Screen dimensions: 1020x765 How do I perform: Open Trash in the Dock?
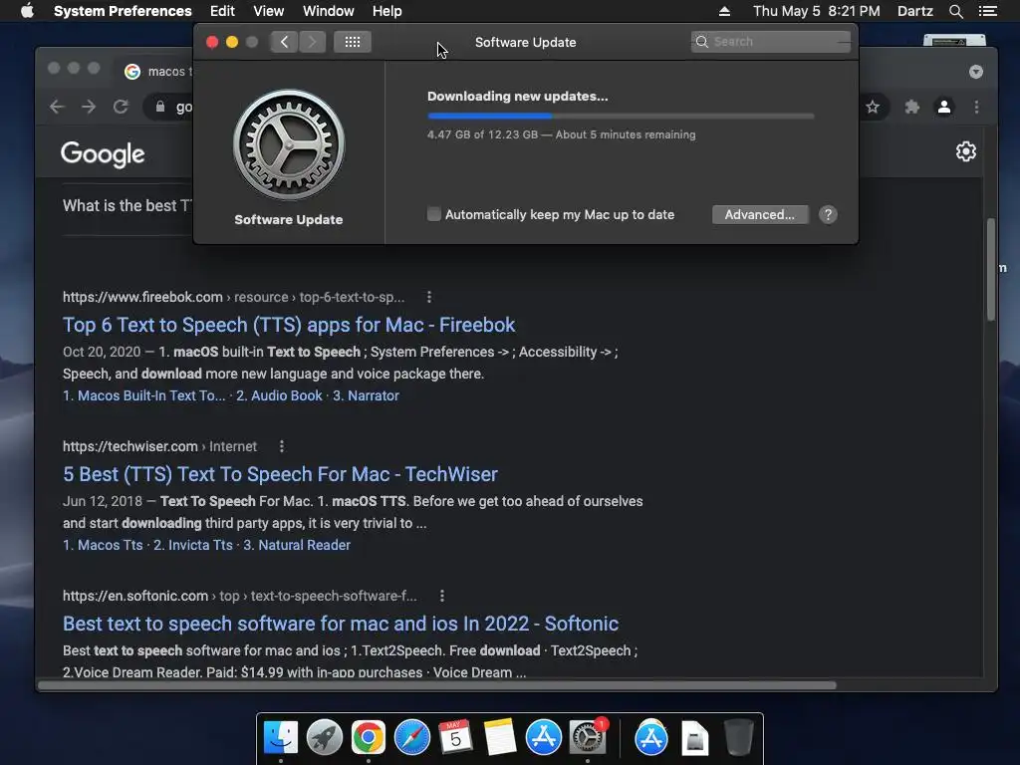click(739, 737)
